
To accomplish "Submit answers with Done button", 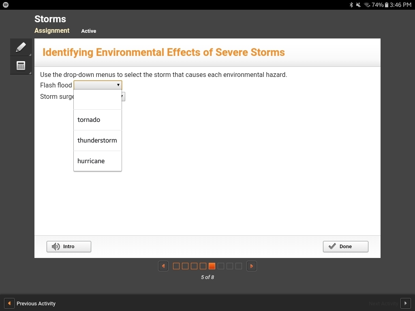I will (345, 247).
